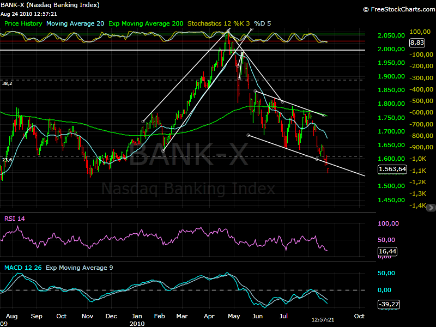Screen dimensions: 436x327
Task: Click the 2.000,00 price axis label
Action: click(x=391, y=49)
